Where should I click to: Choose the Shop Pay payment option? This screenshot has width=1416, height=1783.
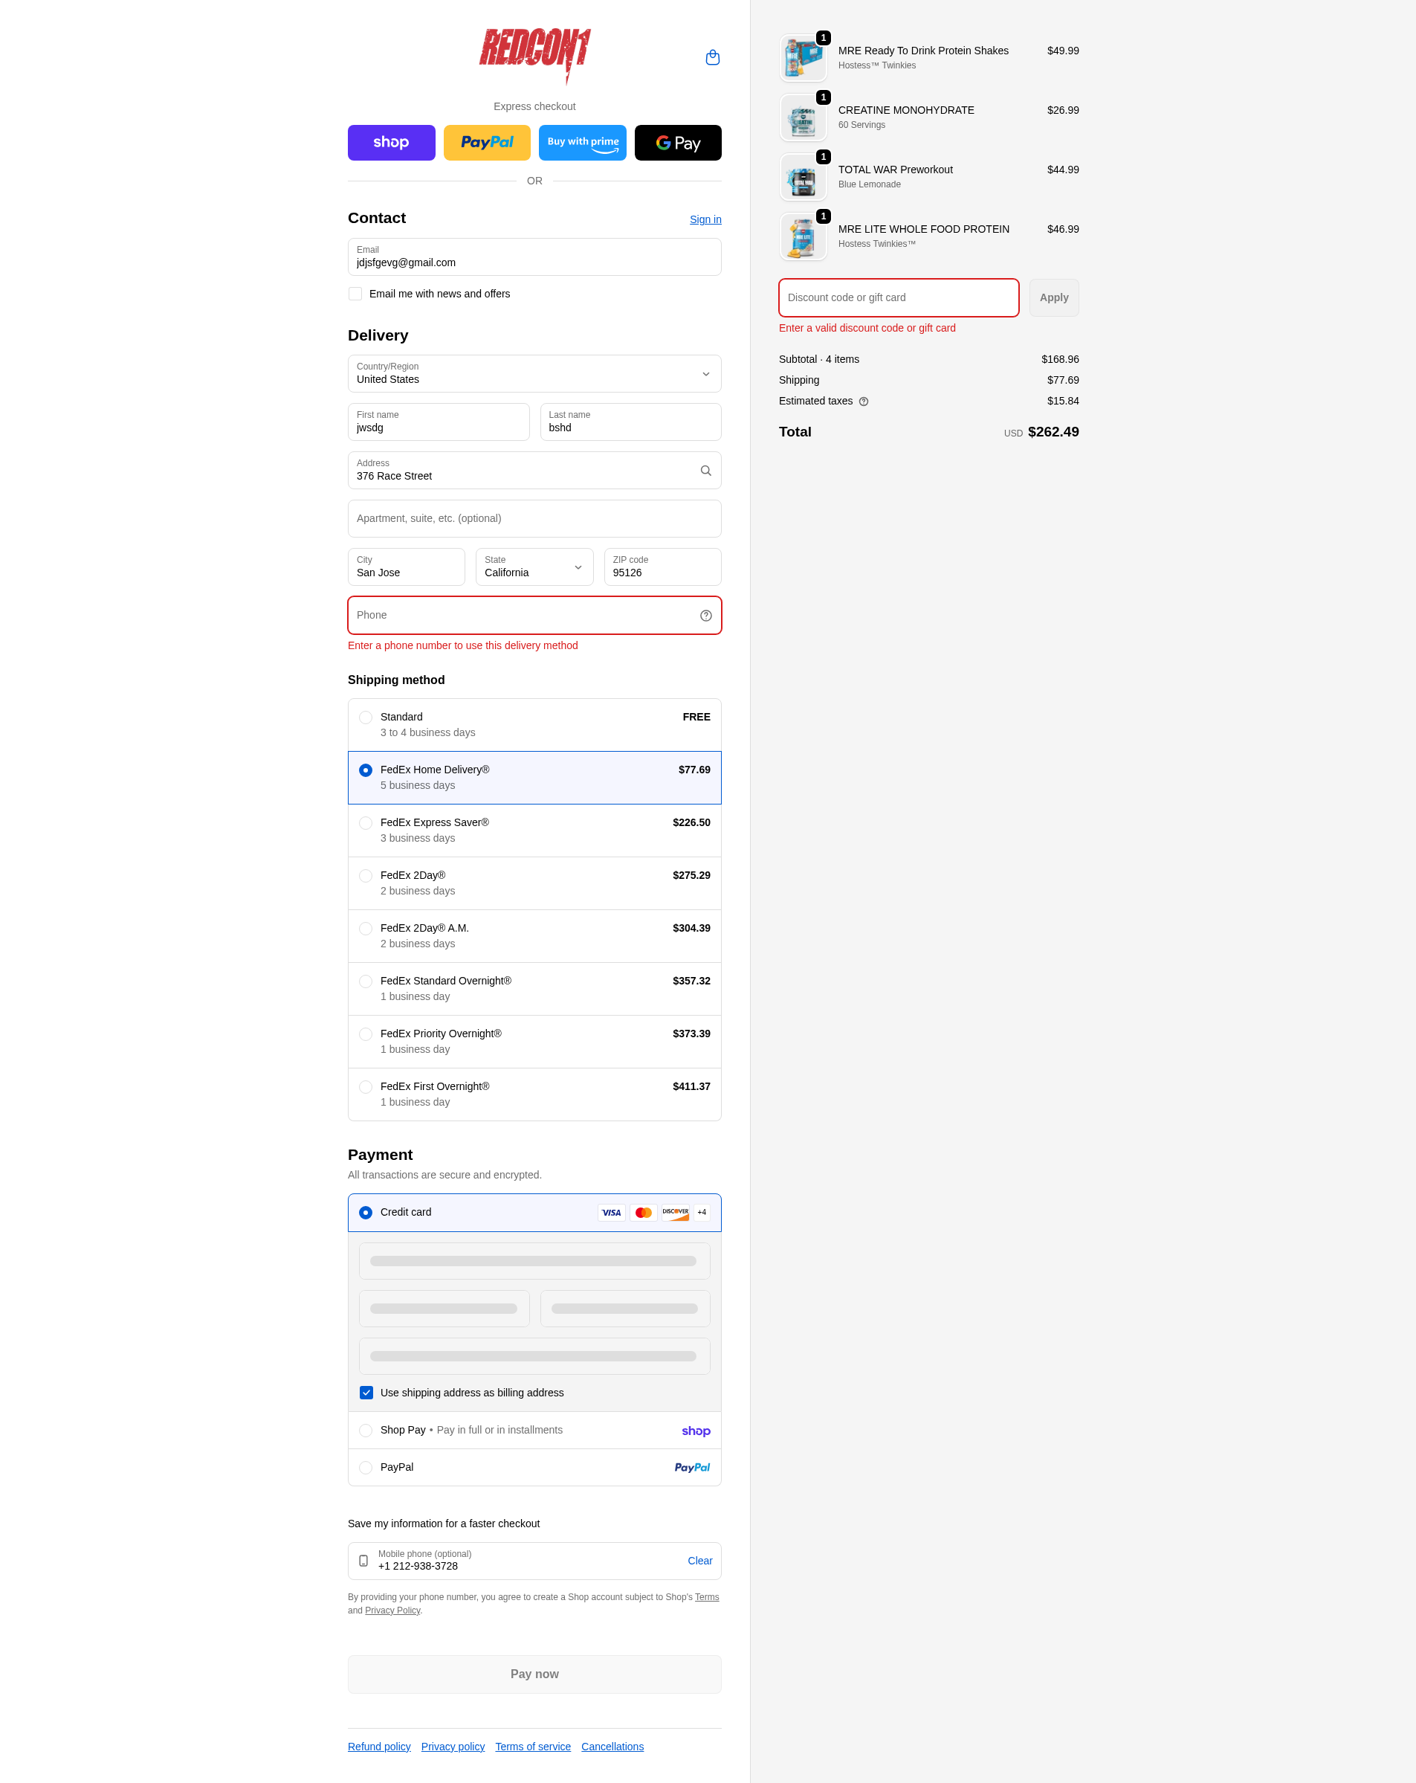(x=366, y=1430)
